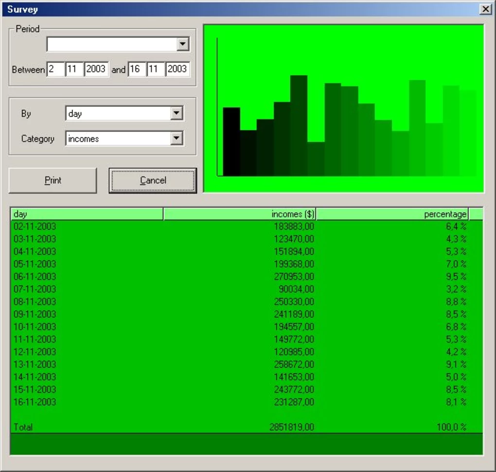Click the percentage column header
Viewport: 496px width, 472px height.
(392, 214)
